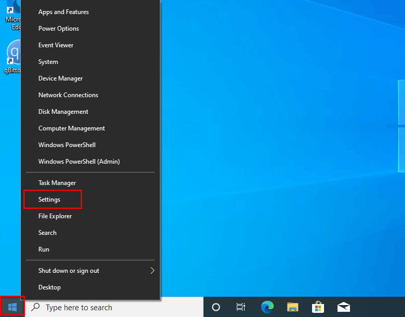Viewport: 405px width, 317px height.
Task: Open Apps and Features
Action: tap(63, 12)
